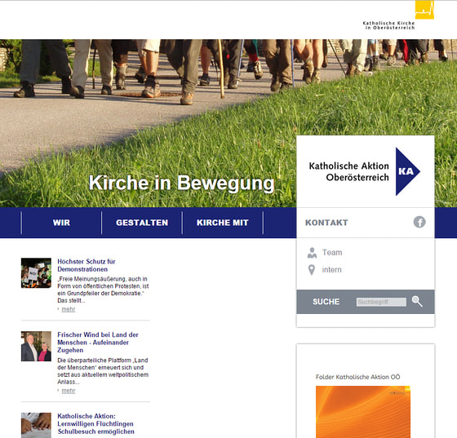Click the location pin icon next to intern
This screenshot has height=438, width=457.
point(312,270)
